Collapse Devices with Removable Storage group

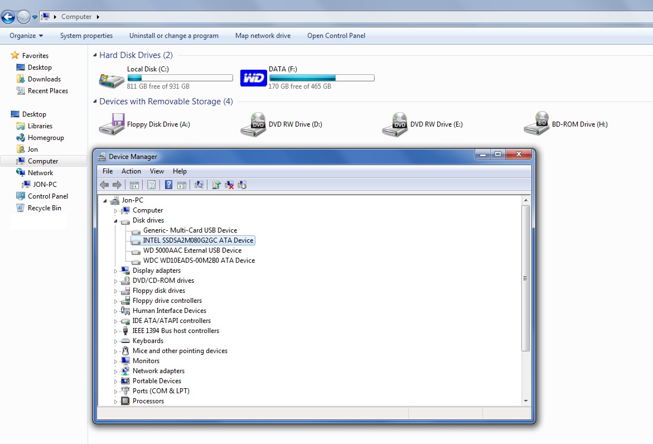click(95, 101)
